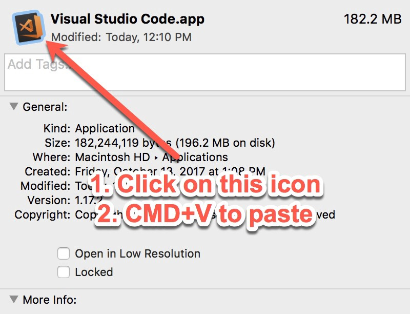Click the 182.2 MB size in header
Screen dimensions: 410x314
point(372,19)
